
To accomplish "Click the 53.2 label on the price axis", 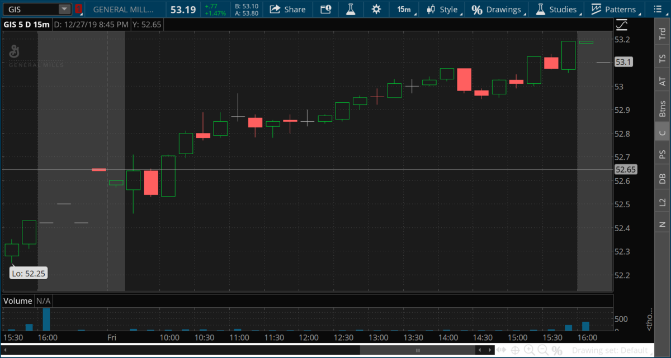I will pyautogui.click(x=622, y=40).
